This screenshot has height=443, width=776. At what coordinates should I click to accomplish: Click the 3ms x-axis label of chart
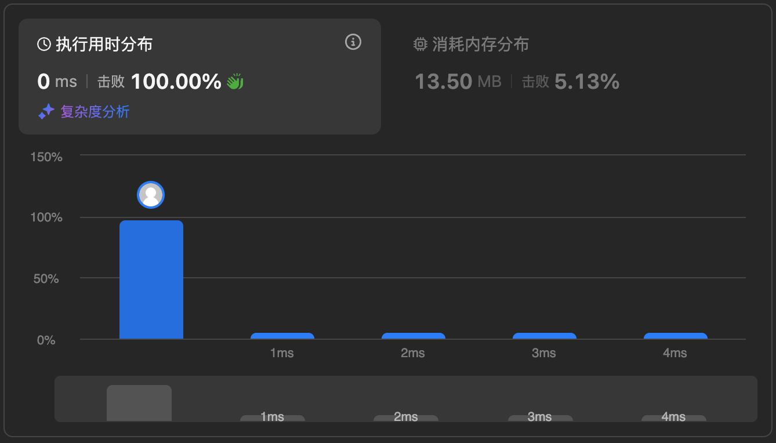(544, 353)
